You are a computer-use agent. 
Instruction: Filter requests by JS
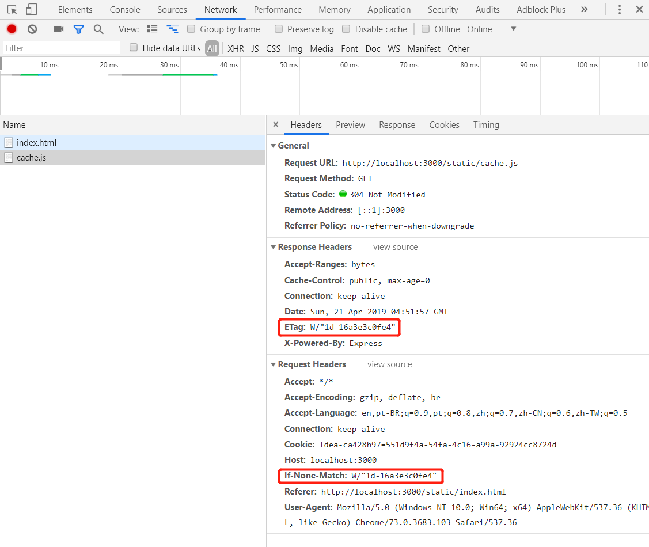click(x=255, y=49)
